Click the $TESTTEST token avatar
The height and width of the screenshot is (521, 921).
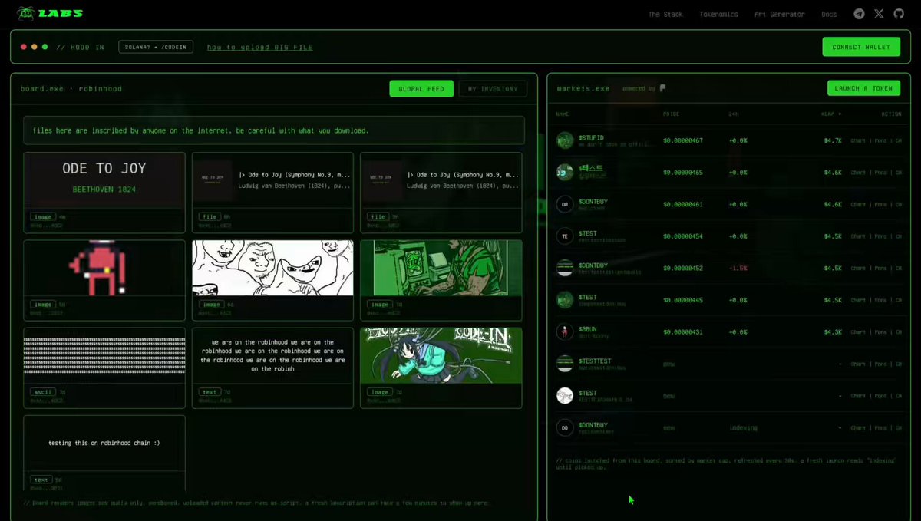coord(565,364)
